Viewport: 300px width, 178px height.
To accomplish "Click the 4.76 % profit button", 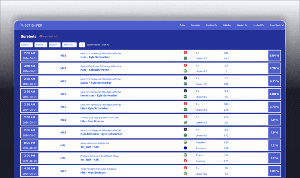I will [274, 68].
